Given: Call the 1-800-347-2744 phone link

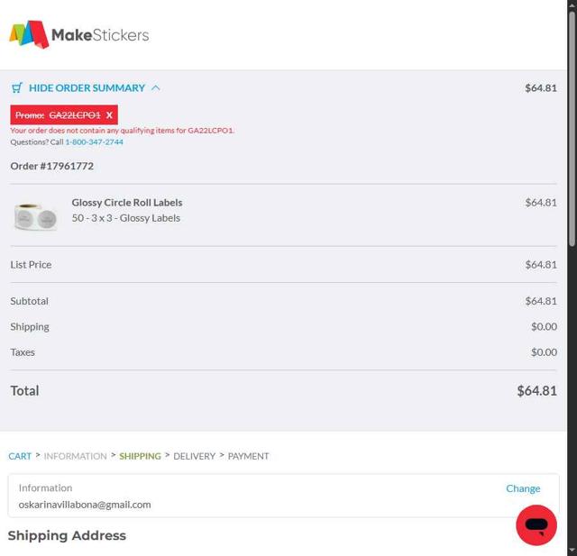Looking at the screenshot, I should coord(94,141).
